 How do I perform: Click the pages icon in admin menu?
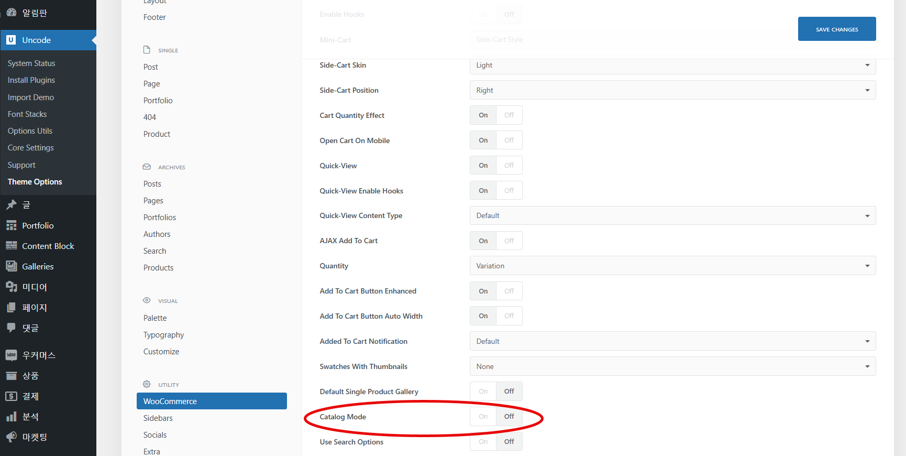tap(12, 307)
